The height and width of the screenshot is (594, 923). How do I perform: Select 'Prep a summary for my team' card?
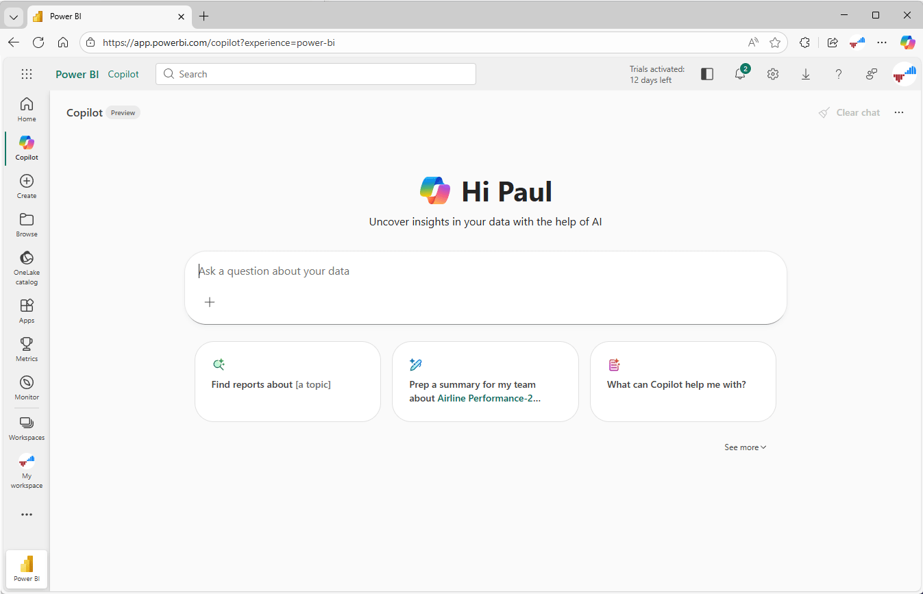[x=485, y=382]
